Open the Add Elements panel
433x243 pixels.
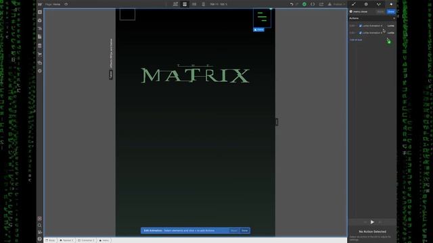[40, 12]
